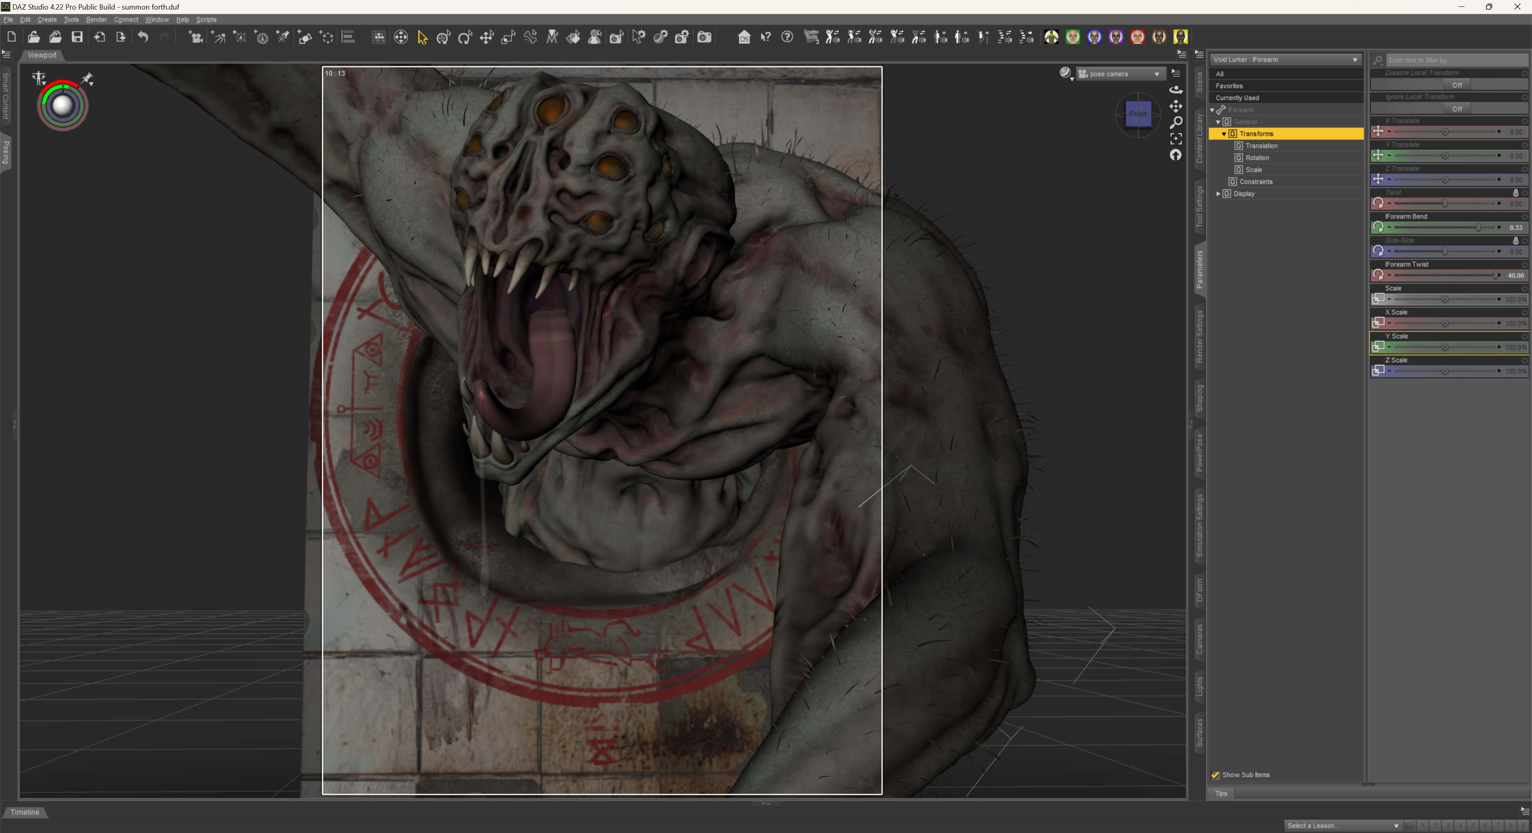Toggle Disable Local Transform Off switch
Screen dimensions: 1532x833
tap(1457, 85)
